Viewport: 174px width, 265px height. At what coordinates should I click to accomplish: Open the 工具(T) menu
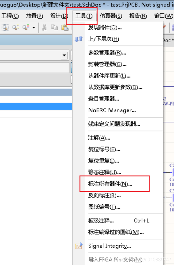pyautogui.click(x=84, y=16)
